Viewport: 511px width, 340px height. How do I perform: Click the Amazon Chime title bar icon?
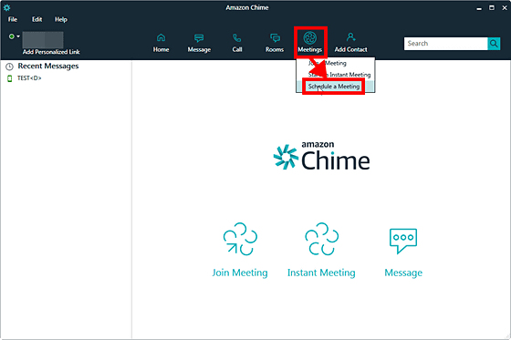tap(6, 7)
